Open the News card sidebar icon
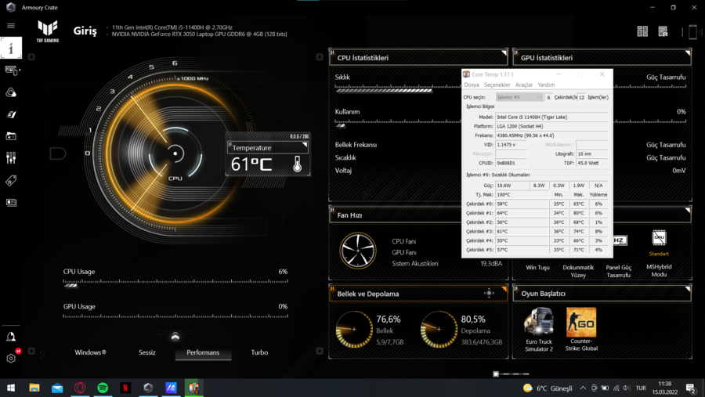Screen dimensions: 705x397 coord(11,203)
